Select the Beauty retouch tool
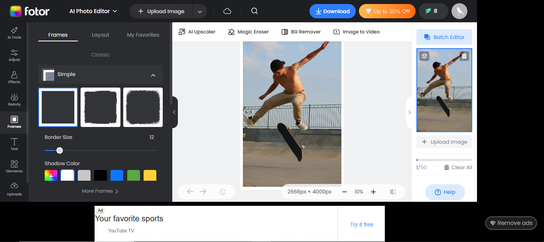 [x=14, y=99]
